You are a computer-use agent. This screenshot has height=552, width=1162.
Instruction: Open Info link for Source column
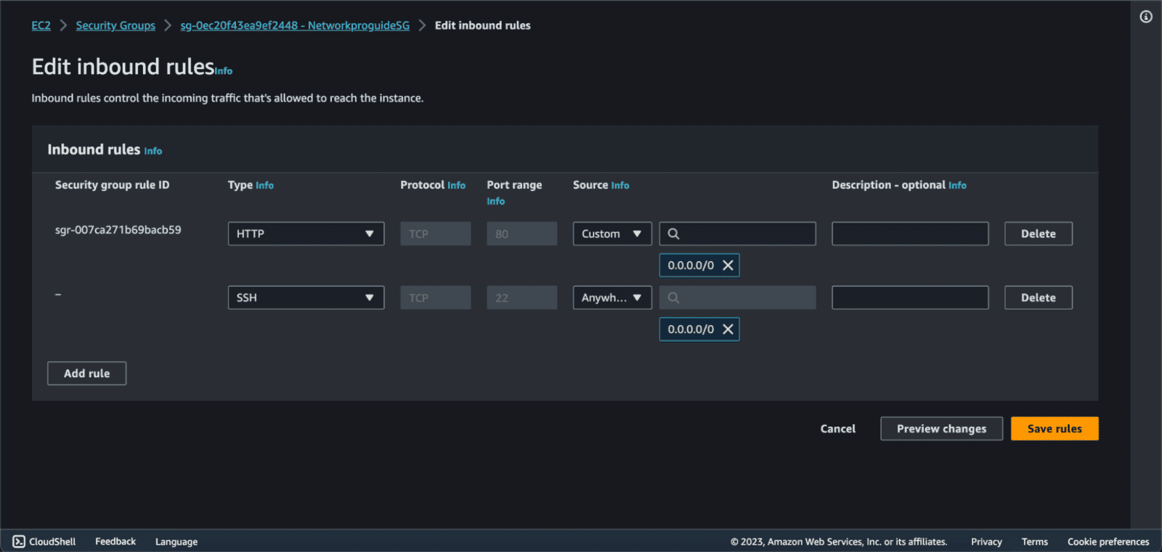pyautogui.click(x=620, y=186)
